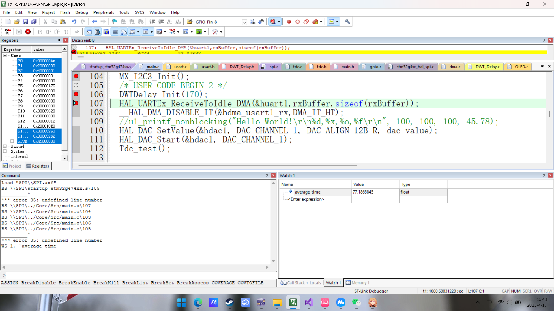Open the Undo icon in toolbar

pyautogui.click(x=74, y=22)
